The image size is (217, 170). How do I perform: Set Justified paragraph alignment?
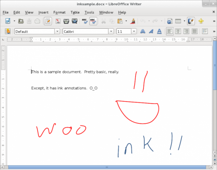195,31
